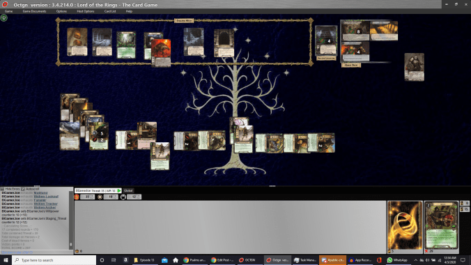This screenshot has height=265, width=471.
Task: Select the red creature card in staging area
Action: pyautogui.click(x=161, y=52)
